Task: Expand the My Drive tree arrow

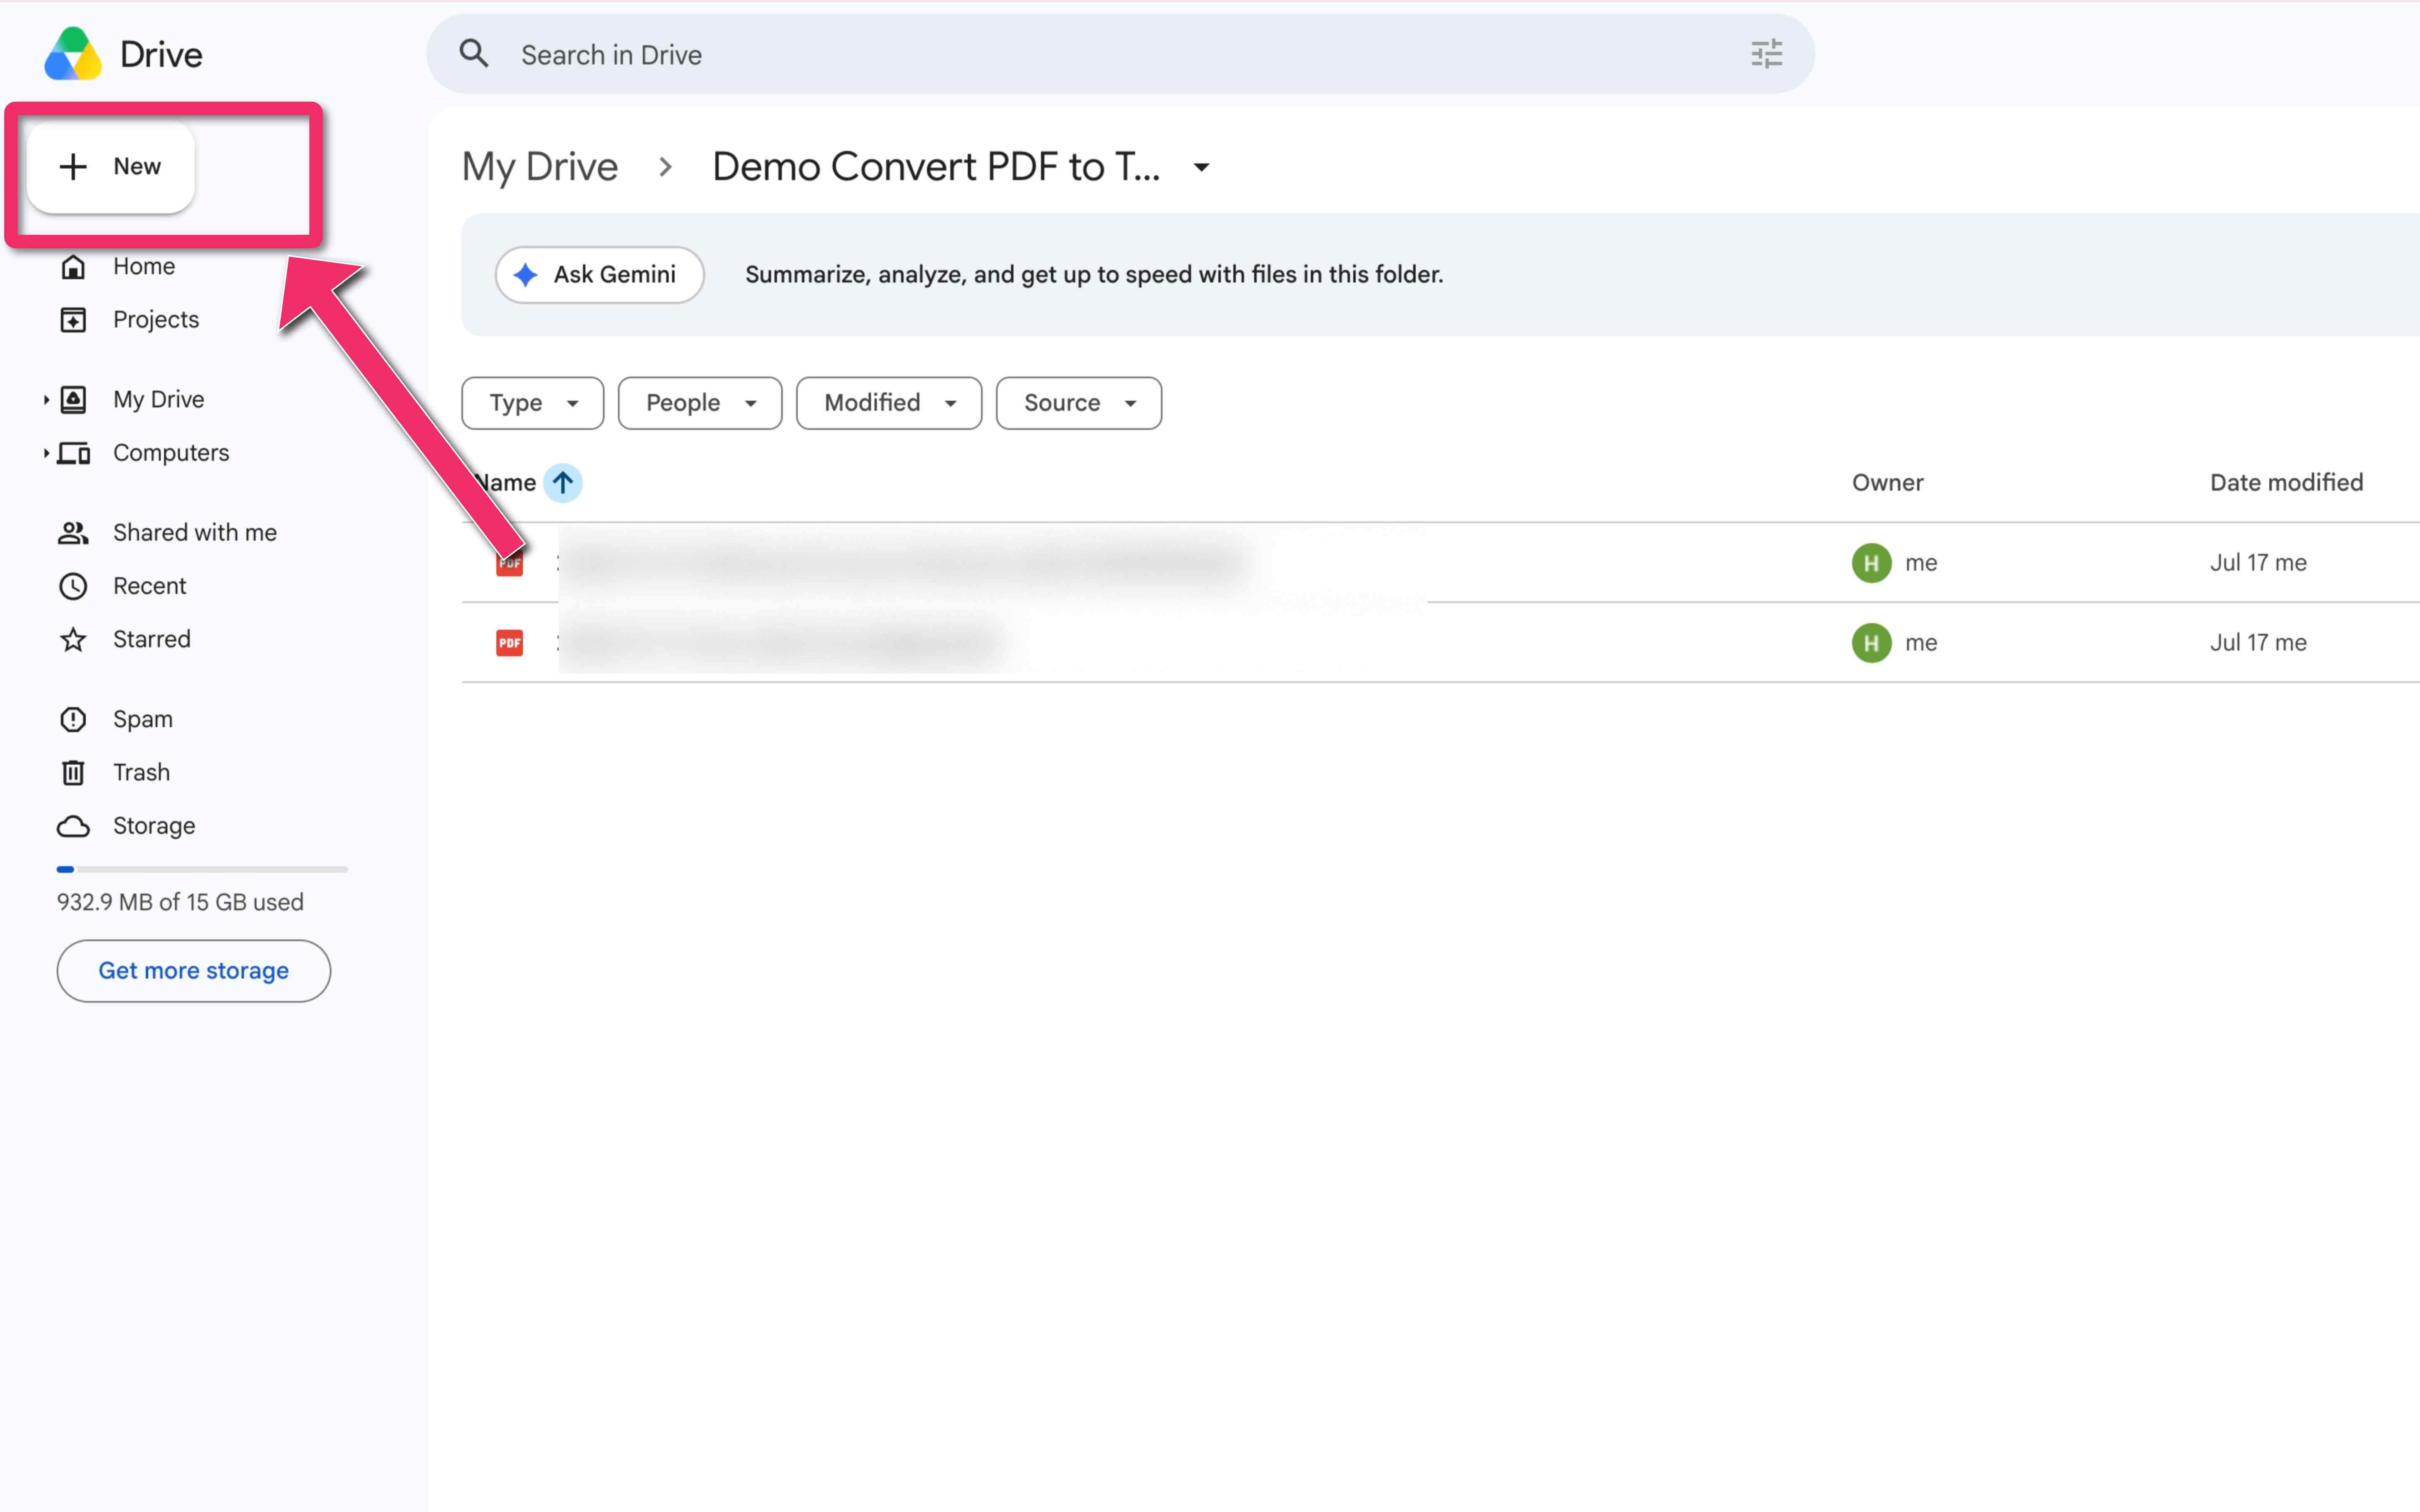Action: pyautogui.click(x=46, y=400)
